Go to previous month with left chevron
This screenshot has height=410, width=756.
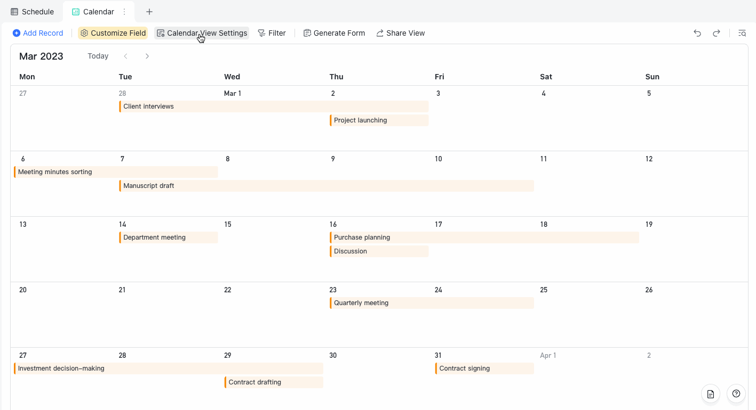[x=125, y=56]
